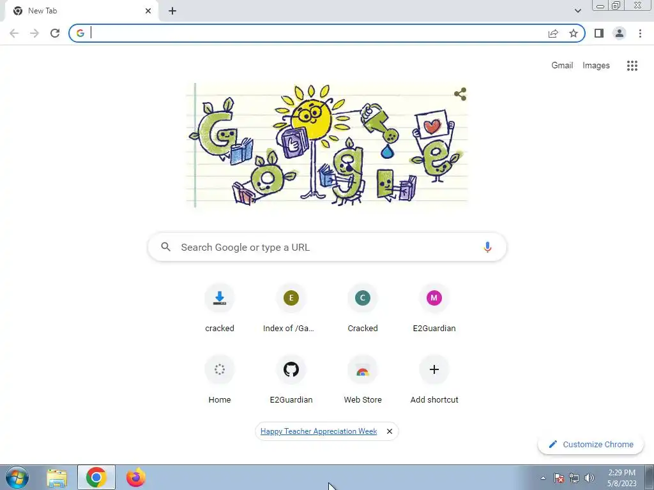Open the Action Center flag icon
This screenshot has height=490, width=654.
coord(559,478)
